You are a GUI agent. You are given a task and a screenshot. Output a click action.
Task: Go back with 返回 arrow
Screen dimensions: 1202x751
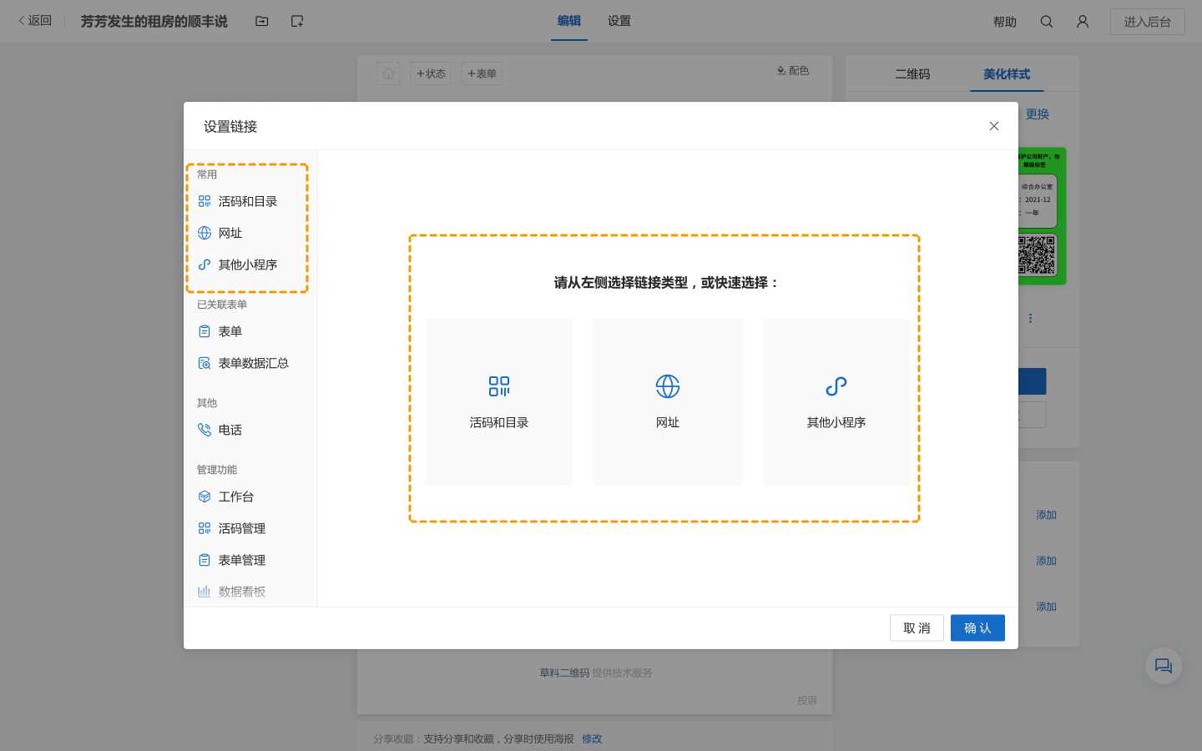(x=35, y=21)
